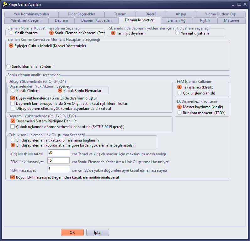Viewport: 250px width, 241px height.
Task: Choose Yarı rijit diyafram option
Action: 192,33
